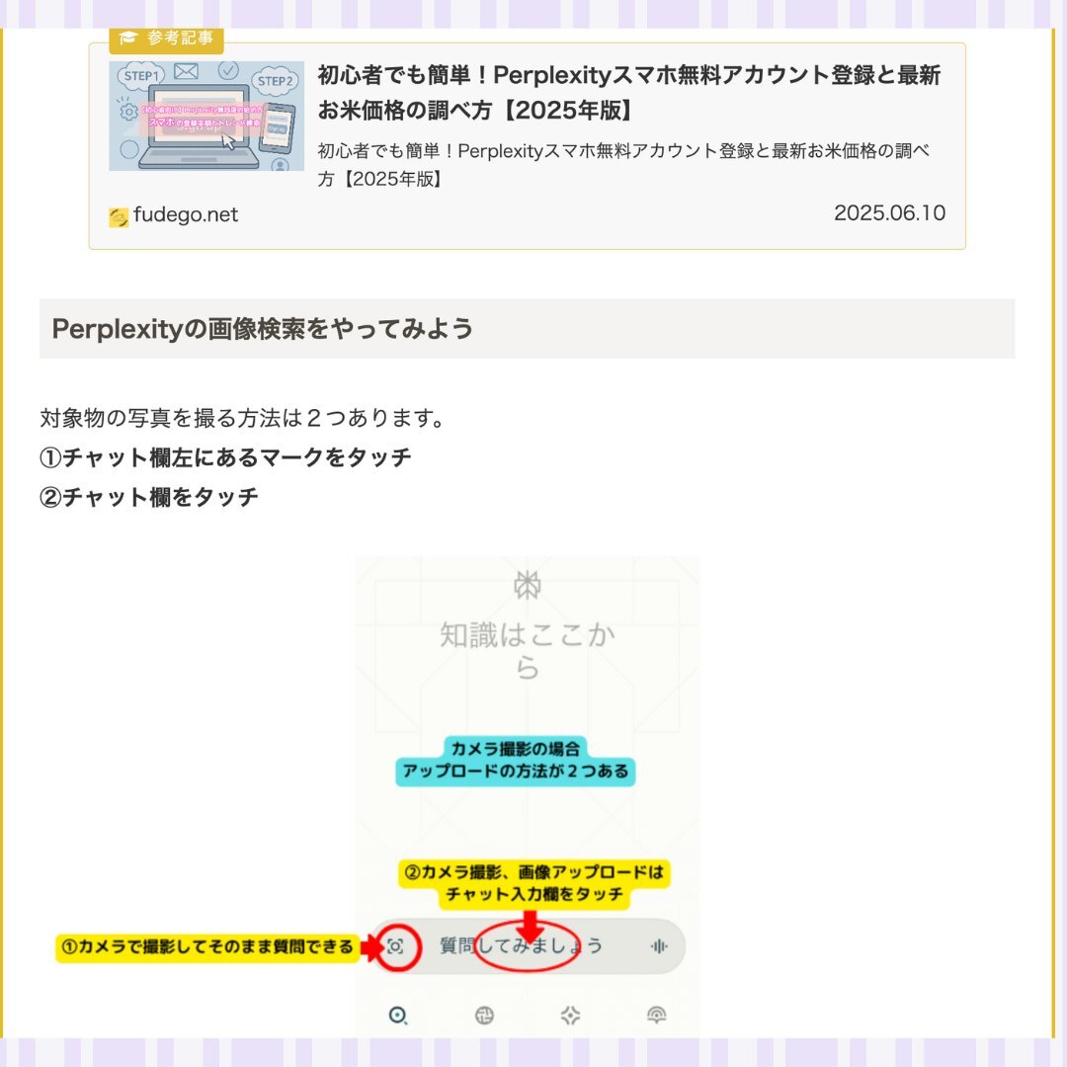Click the 質問してみましょう chat input field
Viewport: 1067px width, 1067px height.
tap(528, 945)
